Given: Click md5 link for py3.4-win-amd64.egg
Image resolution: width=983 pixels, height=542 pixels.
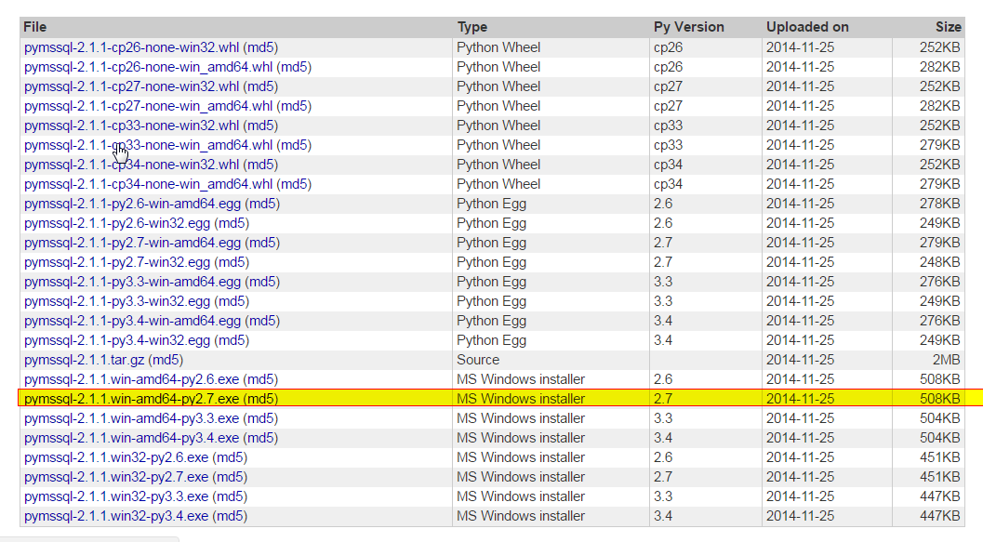Looking at the screenshot, I should tap(262, 320).
